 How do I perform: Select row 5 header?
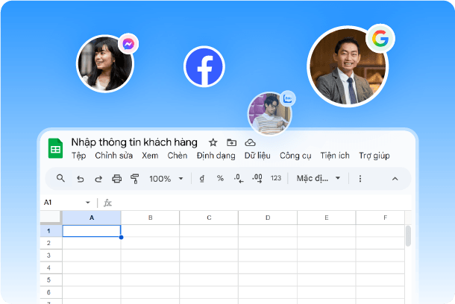[x=51, y=279]
